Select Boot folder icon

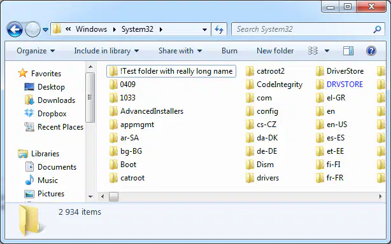[113, 165]
